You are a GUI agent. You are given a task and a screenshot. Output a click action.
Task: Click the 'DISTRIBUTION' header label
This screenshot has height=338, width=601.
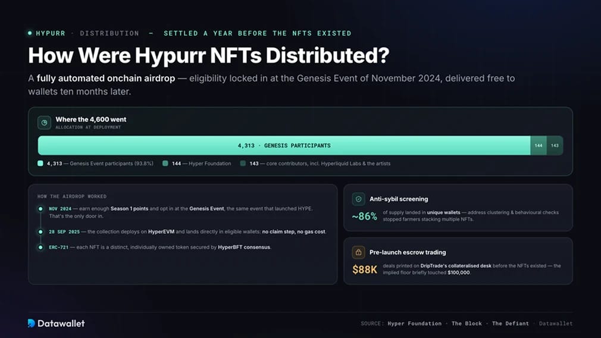[x=109, y=33]
